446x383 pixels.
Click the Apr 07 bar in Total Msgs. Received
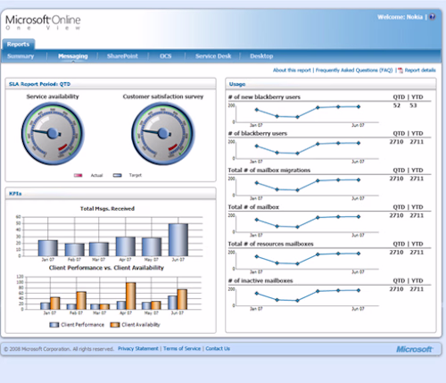(126, 246)
